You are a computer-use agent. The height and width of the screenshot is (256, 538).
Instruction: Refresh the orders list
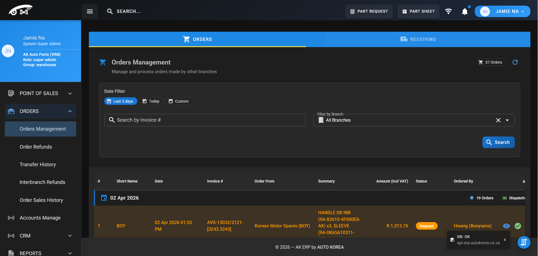(x=515, y=62)
